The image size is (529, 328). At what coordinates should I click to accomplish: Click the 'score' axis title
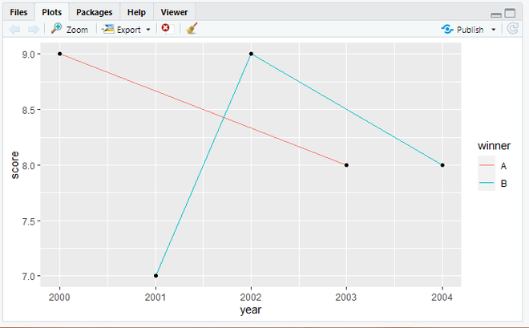[x=15, y=165]
